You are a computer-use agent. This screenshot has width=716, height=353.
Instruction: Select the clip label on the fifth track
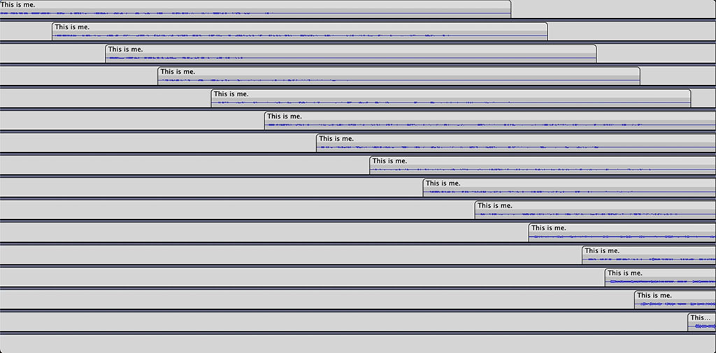pyautogui.click(x=231, y=94)
